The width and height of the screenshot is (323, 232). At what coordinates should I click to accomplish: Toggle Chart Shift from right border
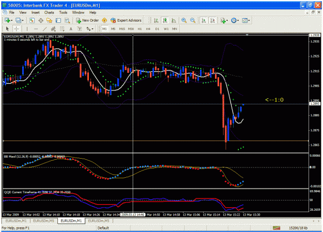click(212, 20)
